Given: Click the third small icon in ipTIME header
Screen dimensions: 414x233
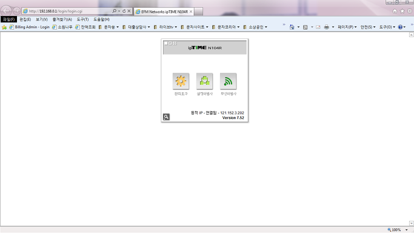Looking at the screenshot, I should [175, 43].
